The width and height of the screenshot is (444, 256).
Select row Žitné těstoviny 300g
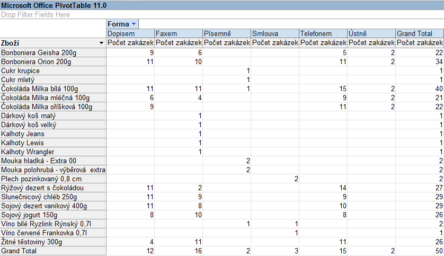pos(53,242)
